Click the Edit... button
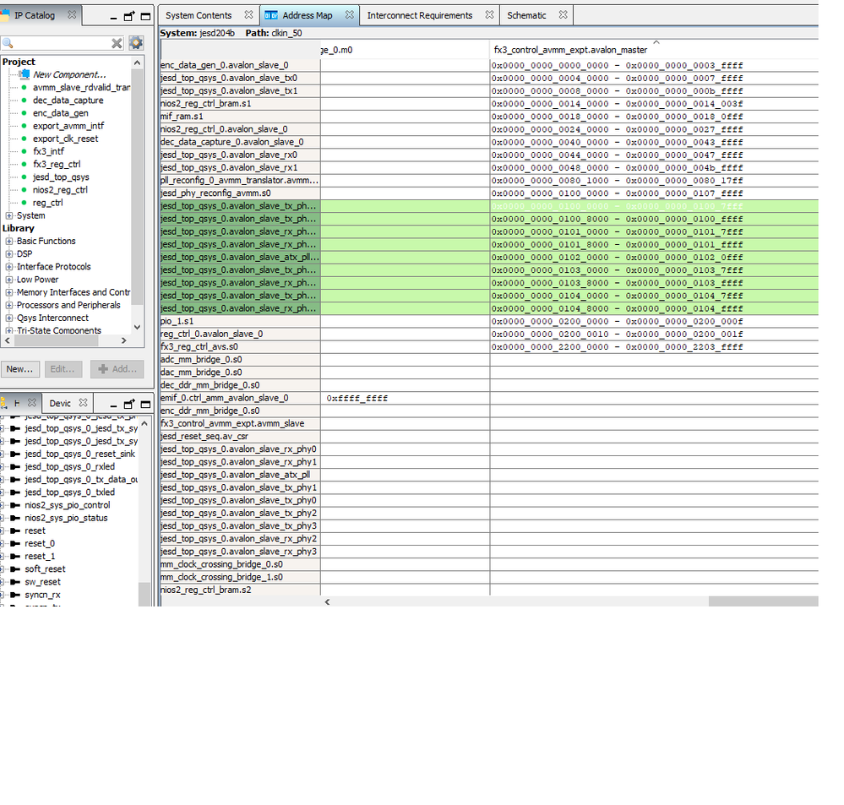Viewport: 844px width, 805px height. [63, 369]
